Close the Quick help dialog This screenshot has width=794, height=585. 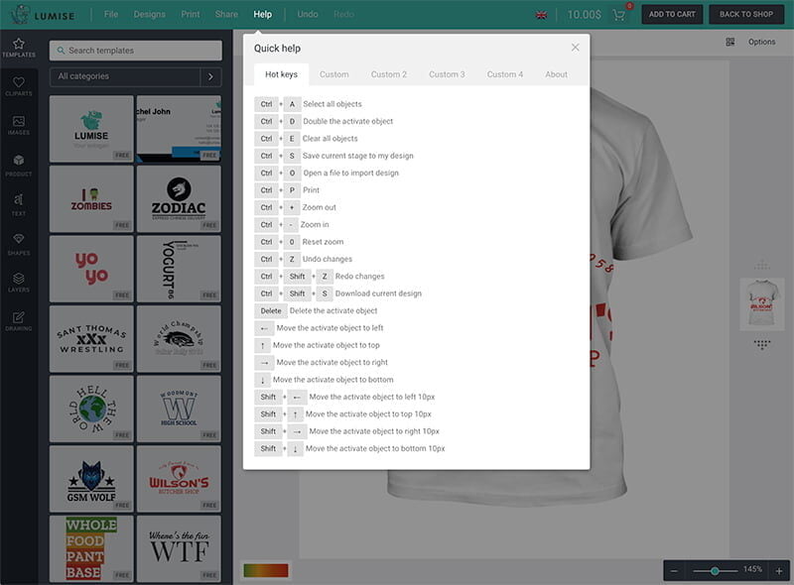575,48
